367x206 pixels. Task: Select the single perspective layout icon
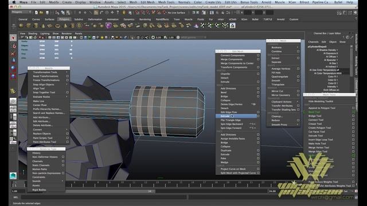pyautogui.click(x=13, y=101)
